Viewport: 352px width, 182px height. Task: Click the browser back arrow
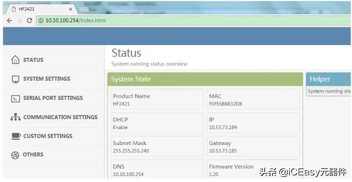(9, 21)
